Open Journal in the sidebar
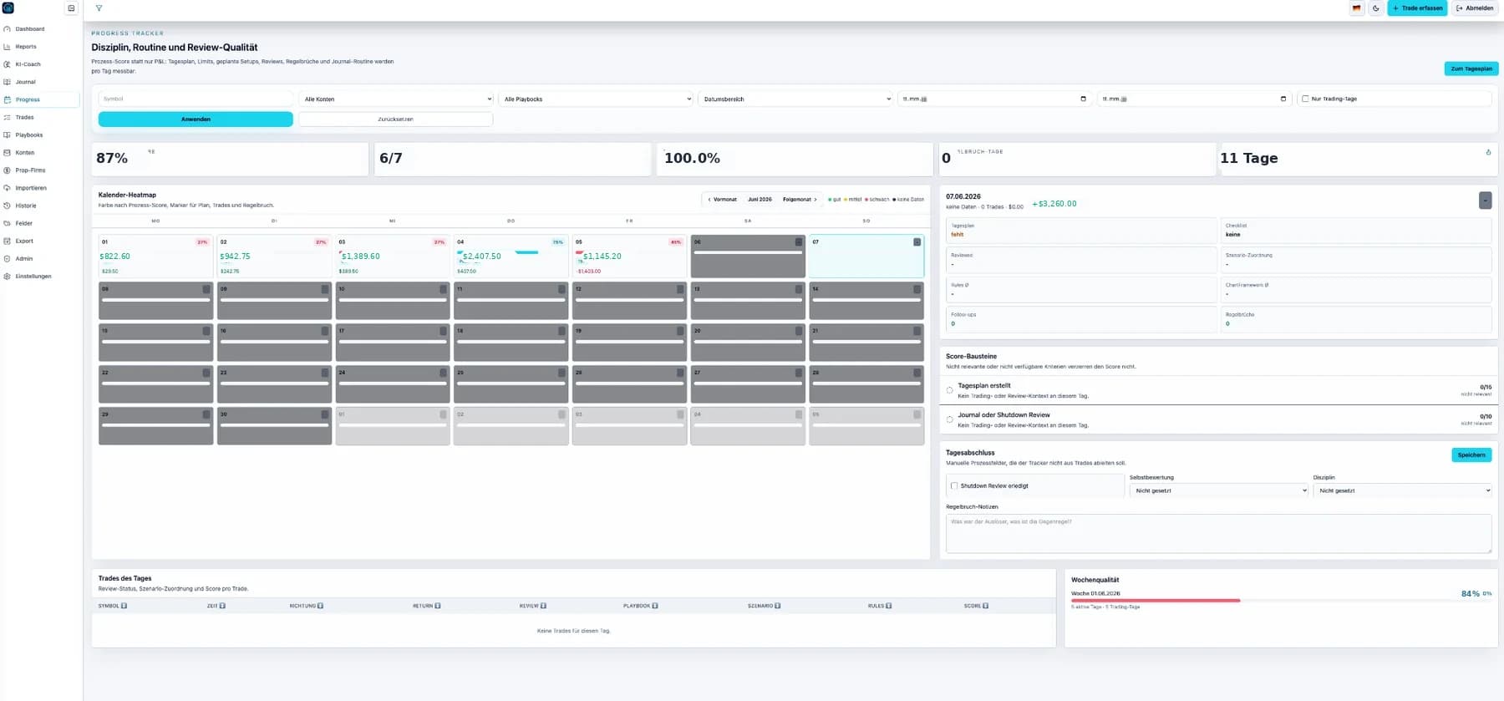1504x701 pixels. click(x=25, y=82)
